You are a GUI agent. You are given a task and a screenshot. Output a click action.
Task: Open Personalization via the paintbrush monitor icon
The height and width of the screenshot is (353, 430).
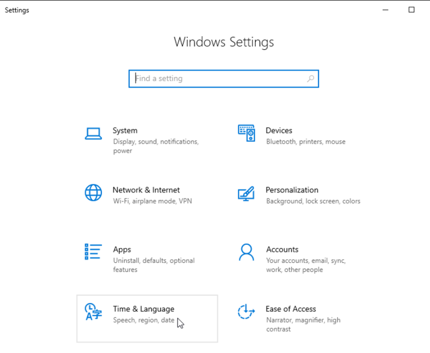(x=246, y=194)
